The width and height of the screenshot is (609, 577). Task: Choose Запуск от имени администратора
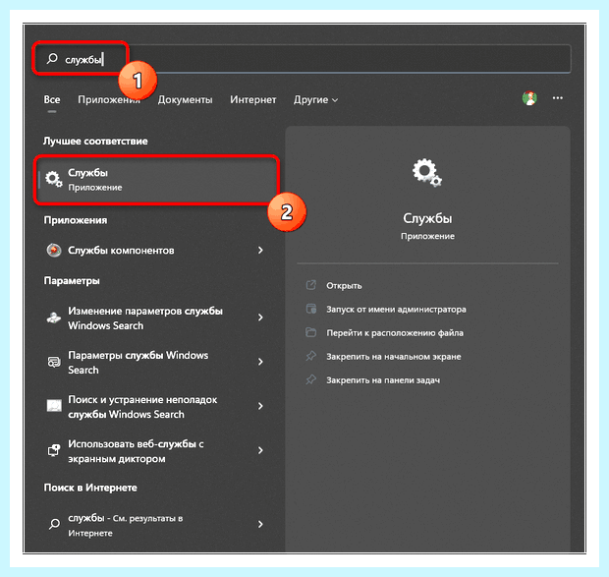tap(396, 310)
